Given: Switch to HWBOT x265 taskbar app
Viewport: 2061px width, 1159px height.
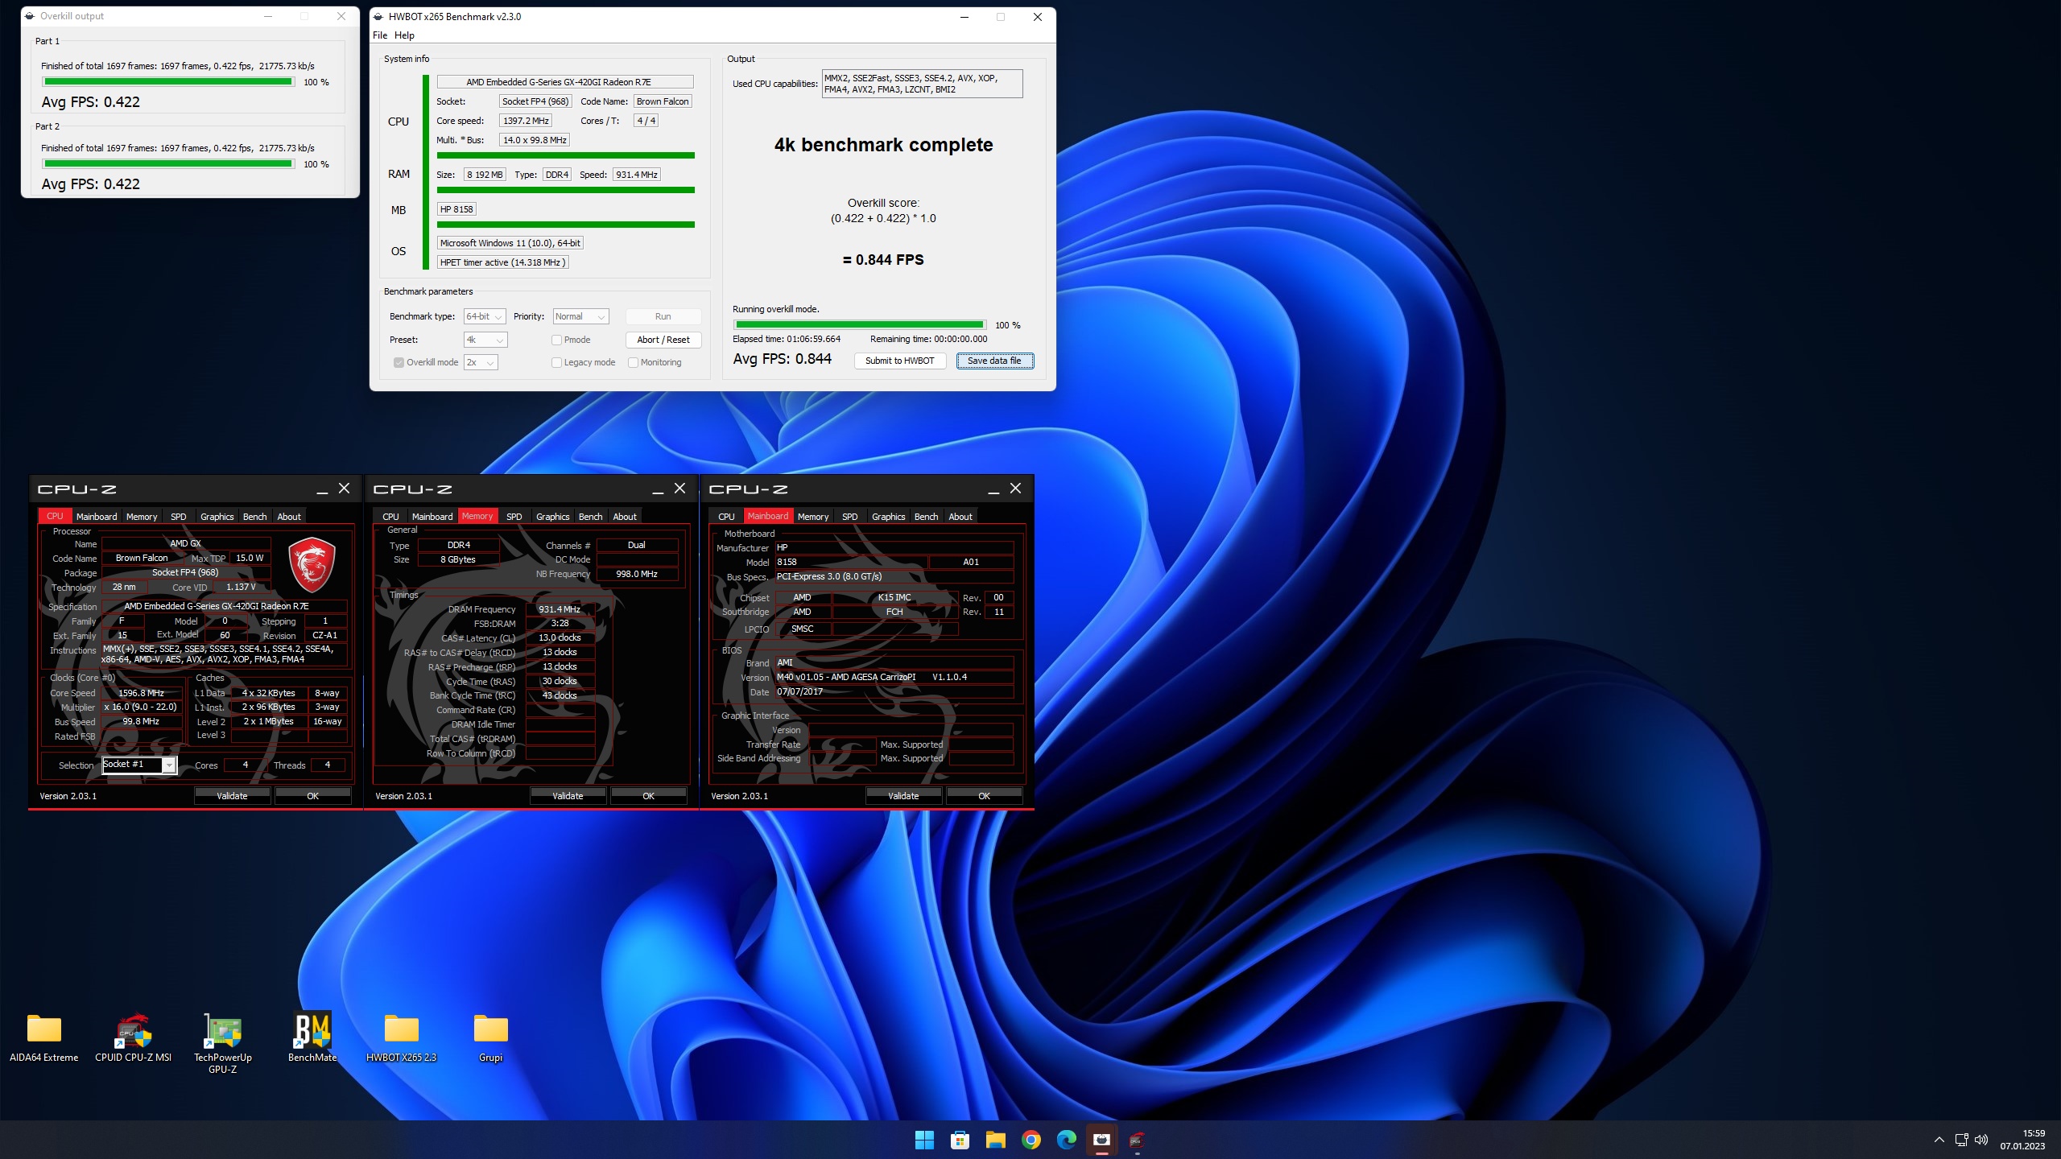Looking at the screenshot, I should (1101, 1140).
